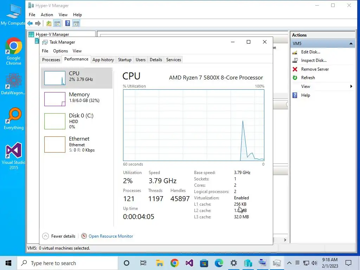Click Help in the Actions pane
Screen dimensions: 360x270
click(x=306, y=95)
